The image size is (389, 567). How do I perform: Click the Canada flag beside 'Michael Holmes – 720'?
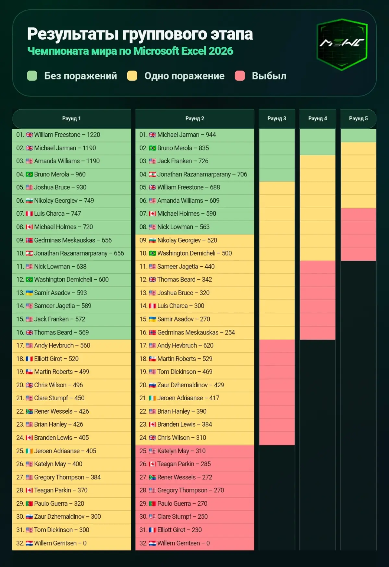[x=29, y=227]
